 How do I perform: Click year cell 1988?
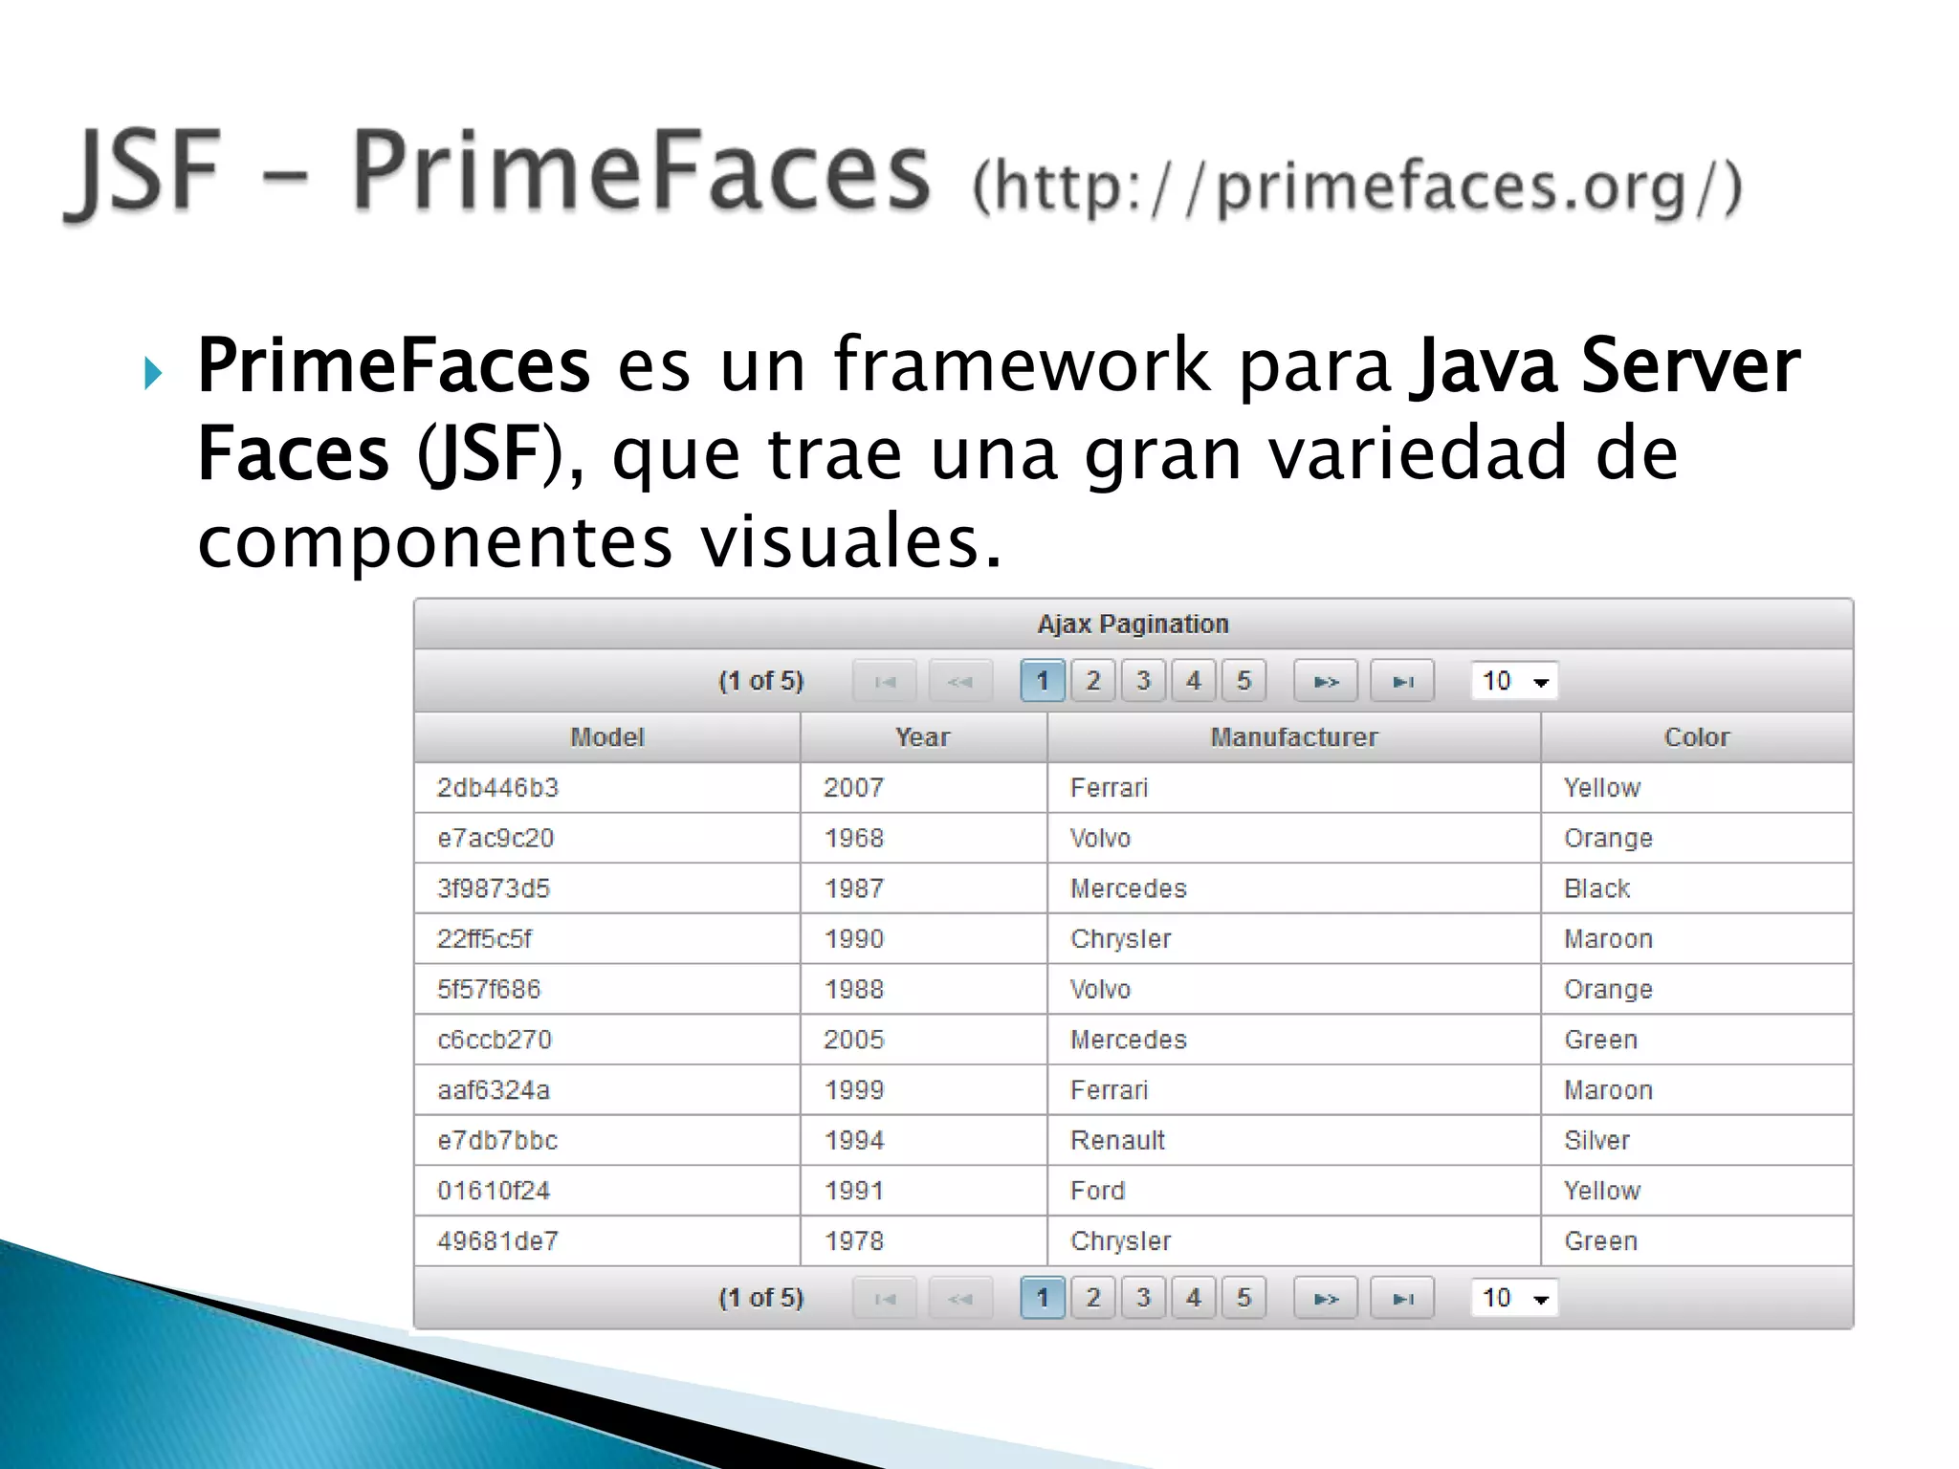[923, 990]
